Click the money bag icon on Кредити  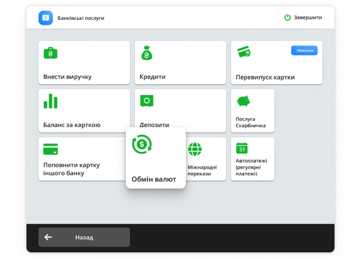click(147, 53)
